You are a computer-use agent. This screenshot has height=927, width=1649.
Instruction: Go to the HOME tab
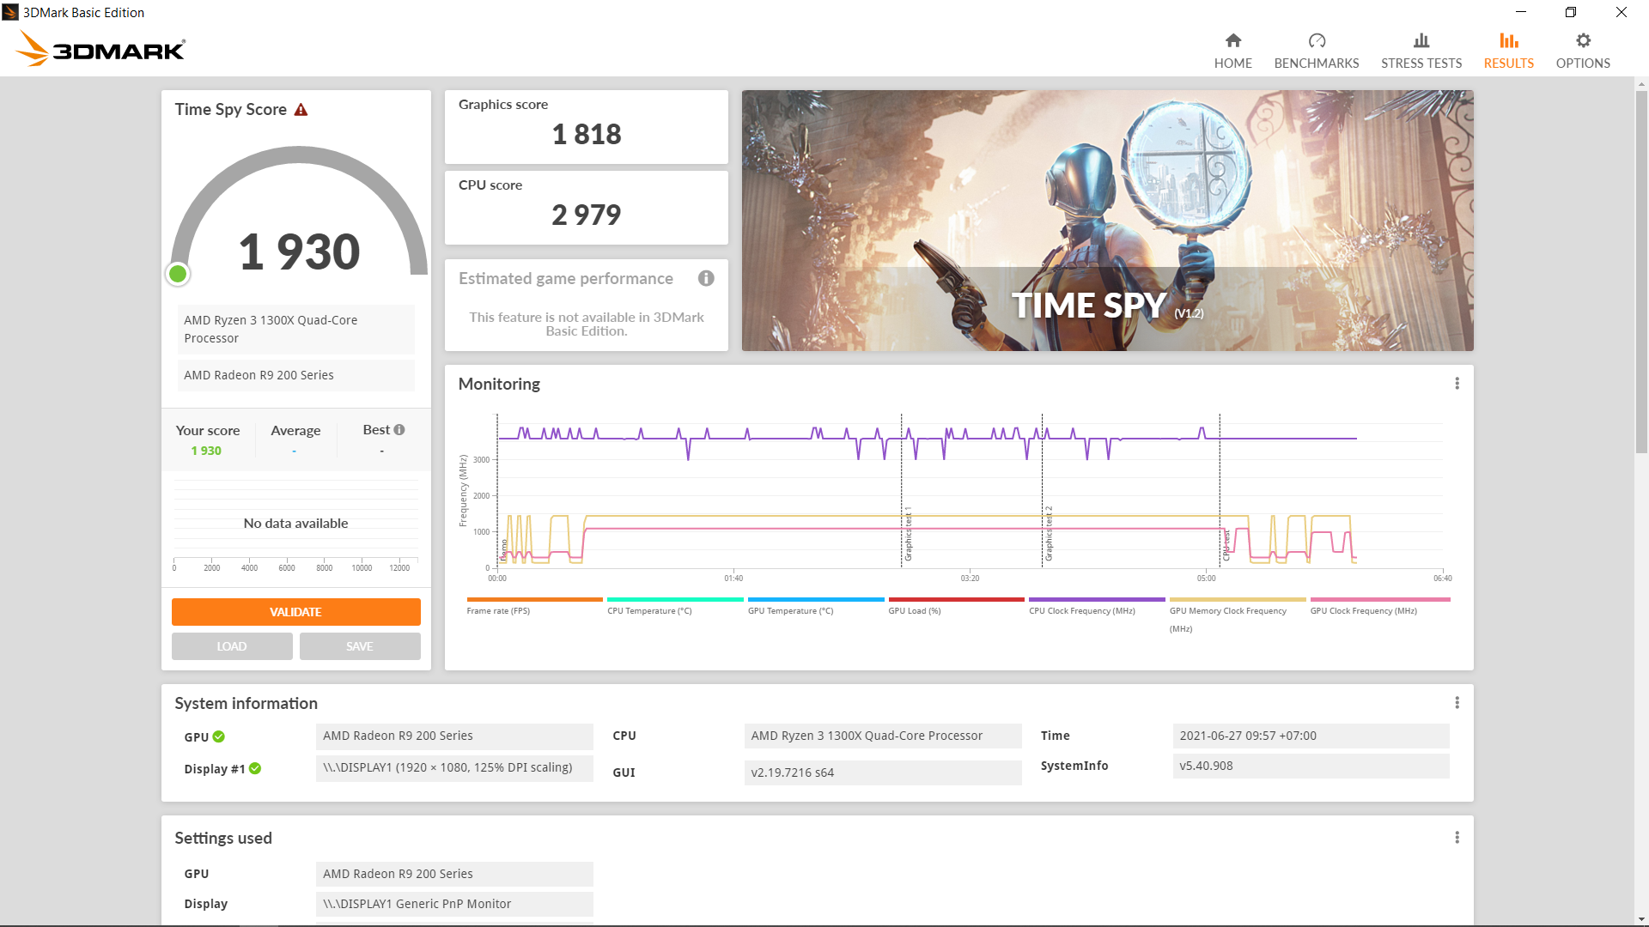click(x=1232, y=51)
